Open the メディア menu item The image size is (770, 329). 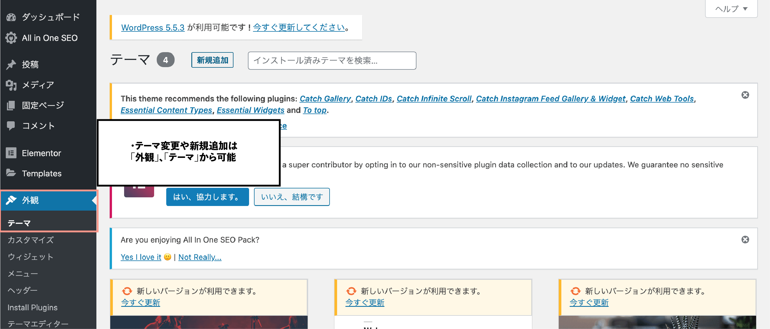click(x=48, y=85)
